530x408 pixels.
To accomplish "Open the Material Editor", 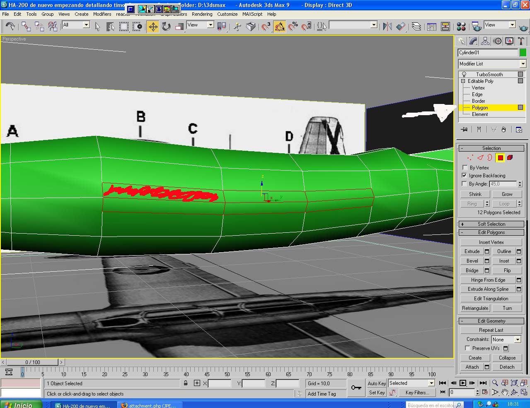I will (x=461, y=27).
